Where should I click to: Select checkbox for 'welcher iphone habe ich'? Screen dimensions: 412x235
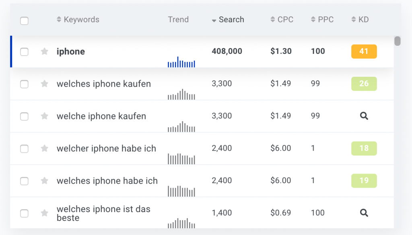pos(25,149)
